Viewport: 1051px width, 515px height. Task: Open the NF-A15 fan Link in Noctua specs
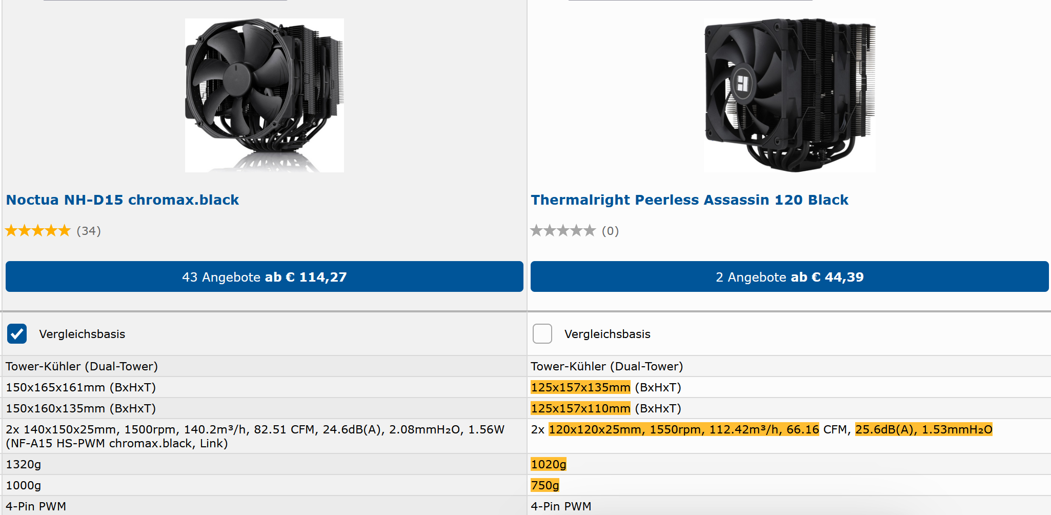[x=212, y=443]
